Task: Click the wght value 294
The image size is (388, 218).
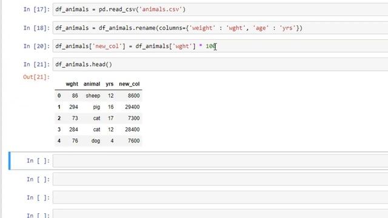Action: click(73, 107)
